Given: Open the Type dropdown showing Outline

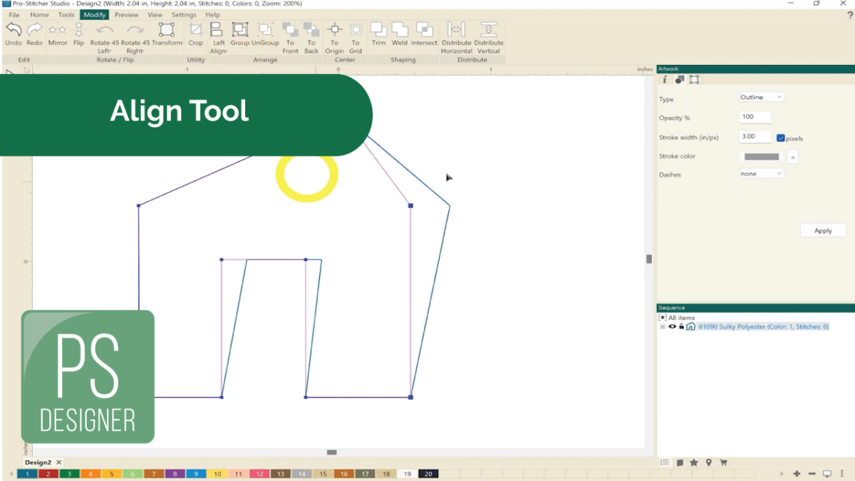Looking at the screenshot, I should click(x=760, y=97).
